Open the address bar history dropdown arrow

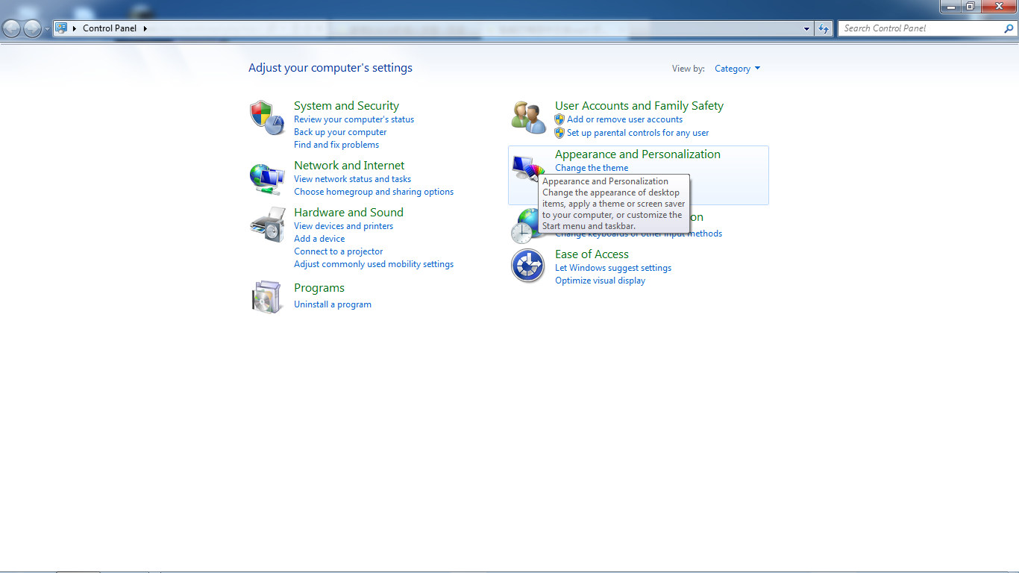(806, 28)
